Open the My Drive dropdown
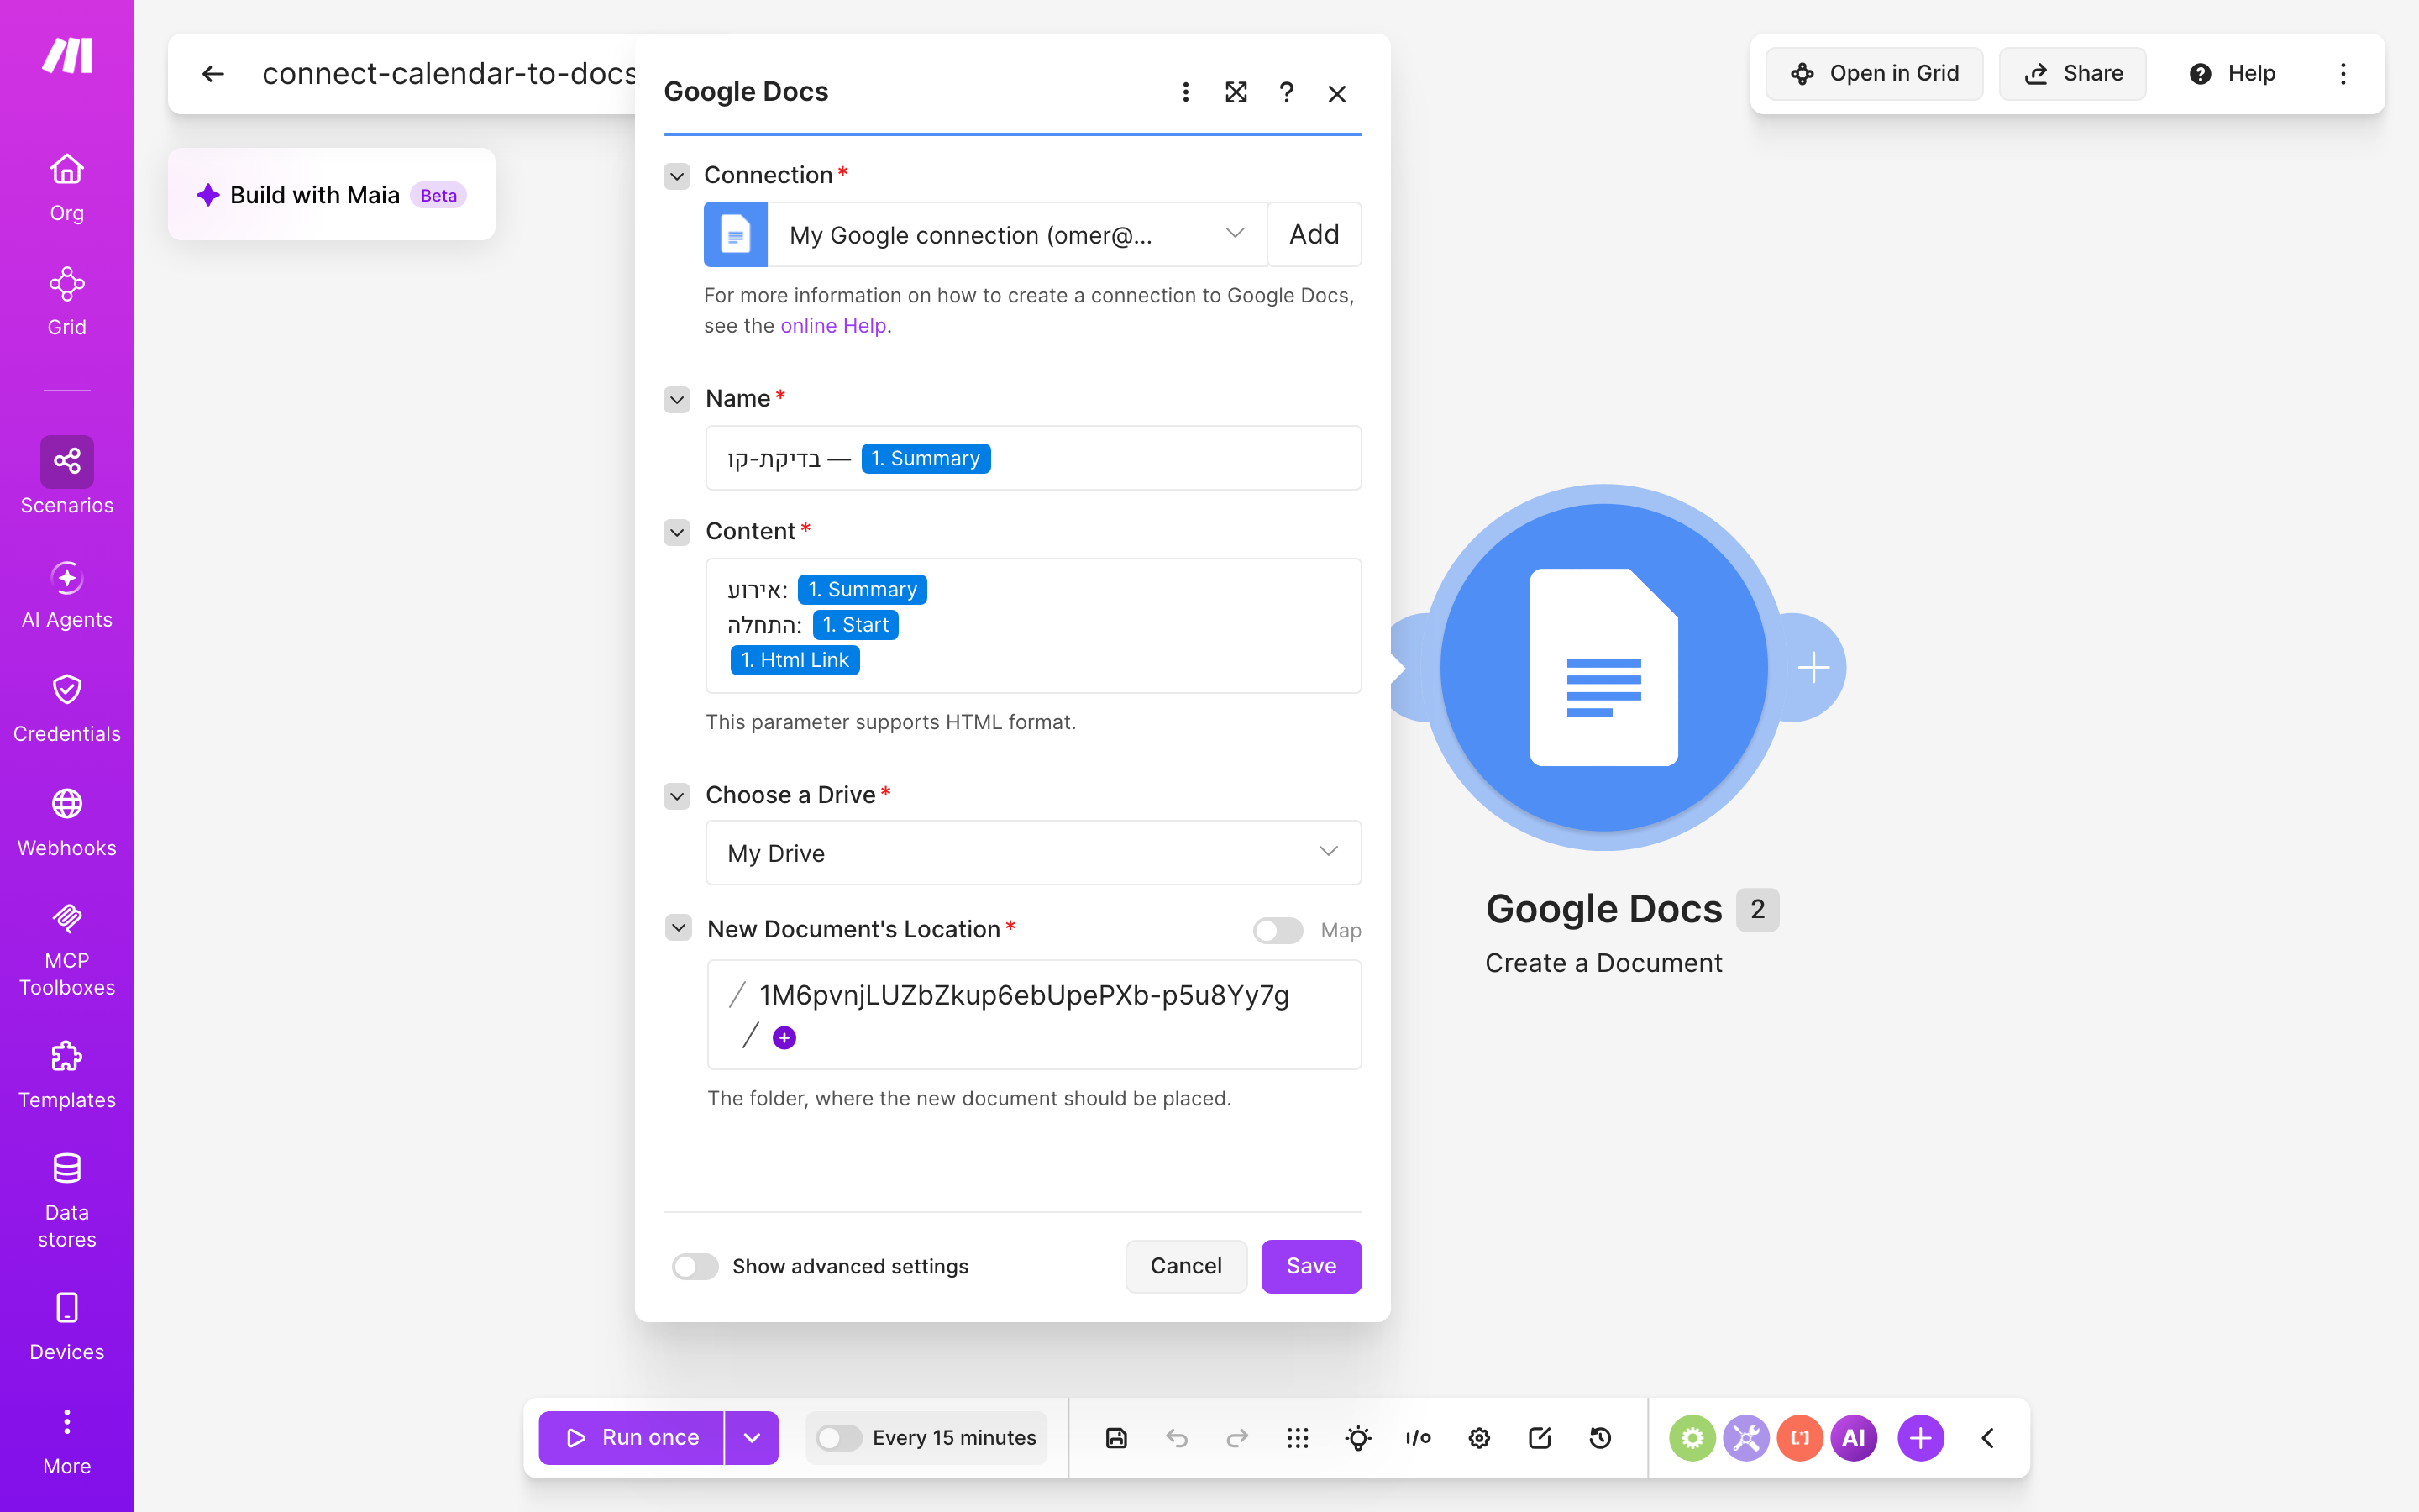Viewport: 2419px width, 1512px height. point(1034,853)
